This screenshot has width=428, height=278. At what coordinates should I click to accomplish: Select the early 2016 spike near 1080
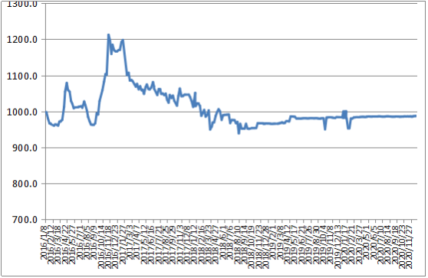point(66,83)
